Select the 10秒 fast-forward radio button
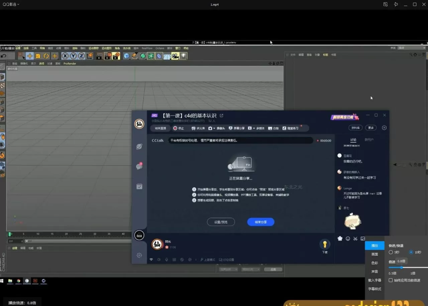The width and height of the screenshot is (428, 306). pyautogui.click(x=411, y=252)
